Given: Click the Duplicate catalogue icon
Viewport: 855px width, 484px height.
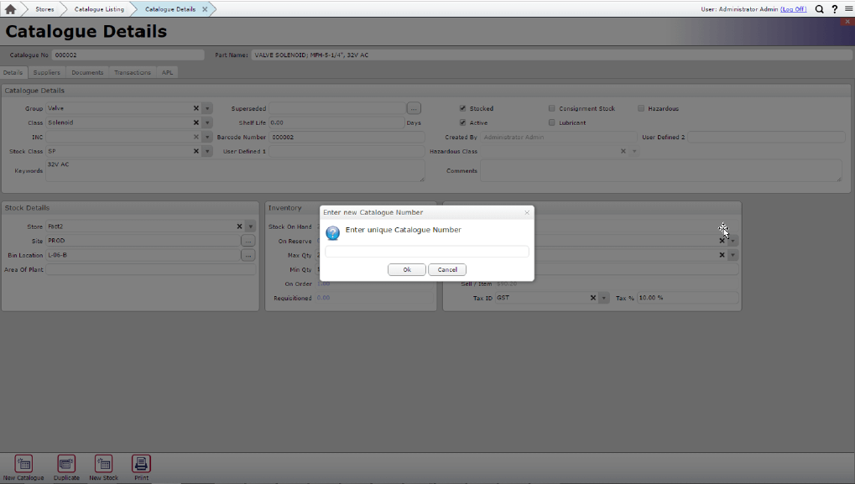Looking at the screenshot, I should (x=66, y=464).
